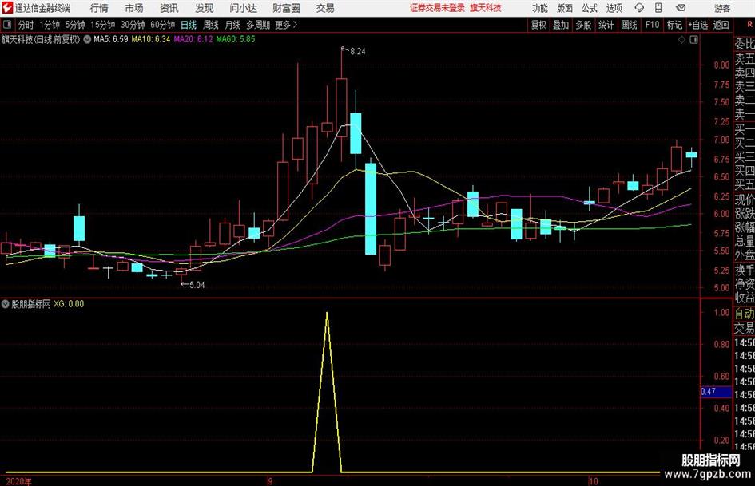Click the 5.04 low price marker

tap(197, 285)
